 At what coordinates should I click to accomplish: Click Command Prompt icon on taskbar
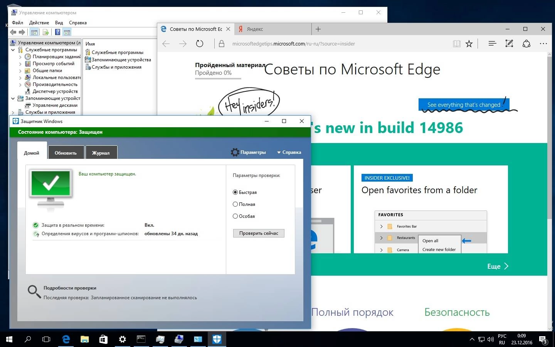(x=141, y=339)
